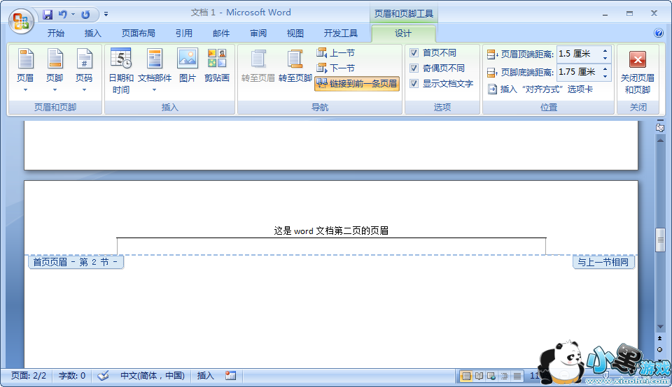Click 字数: 0 in status bar

coord(72,376)
